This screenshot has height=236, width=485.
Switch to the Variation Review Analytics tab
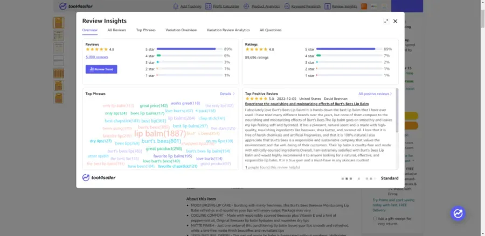[x=228, y=30]
